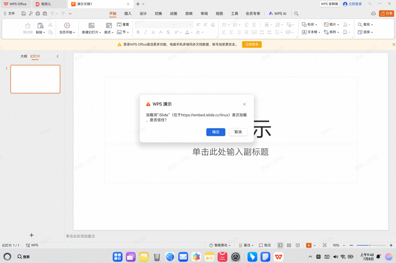This screenshot has height=263, width=396.
Task: Click the search magnifier icon beside WPS AI
Action: pos(296,14)
